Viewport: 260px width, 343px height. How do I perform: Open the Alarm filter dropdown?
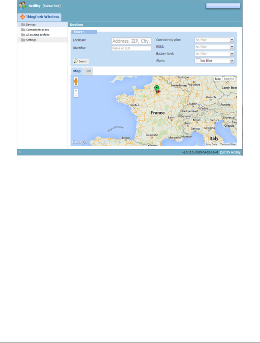point(232,60)
